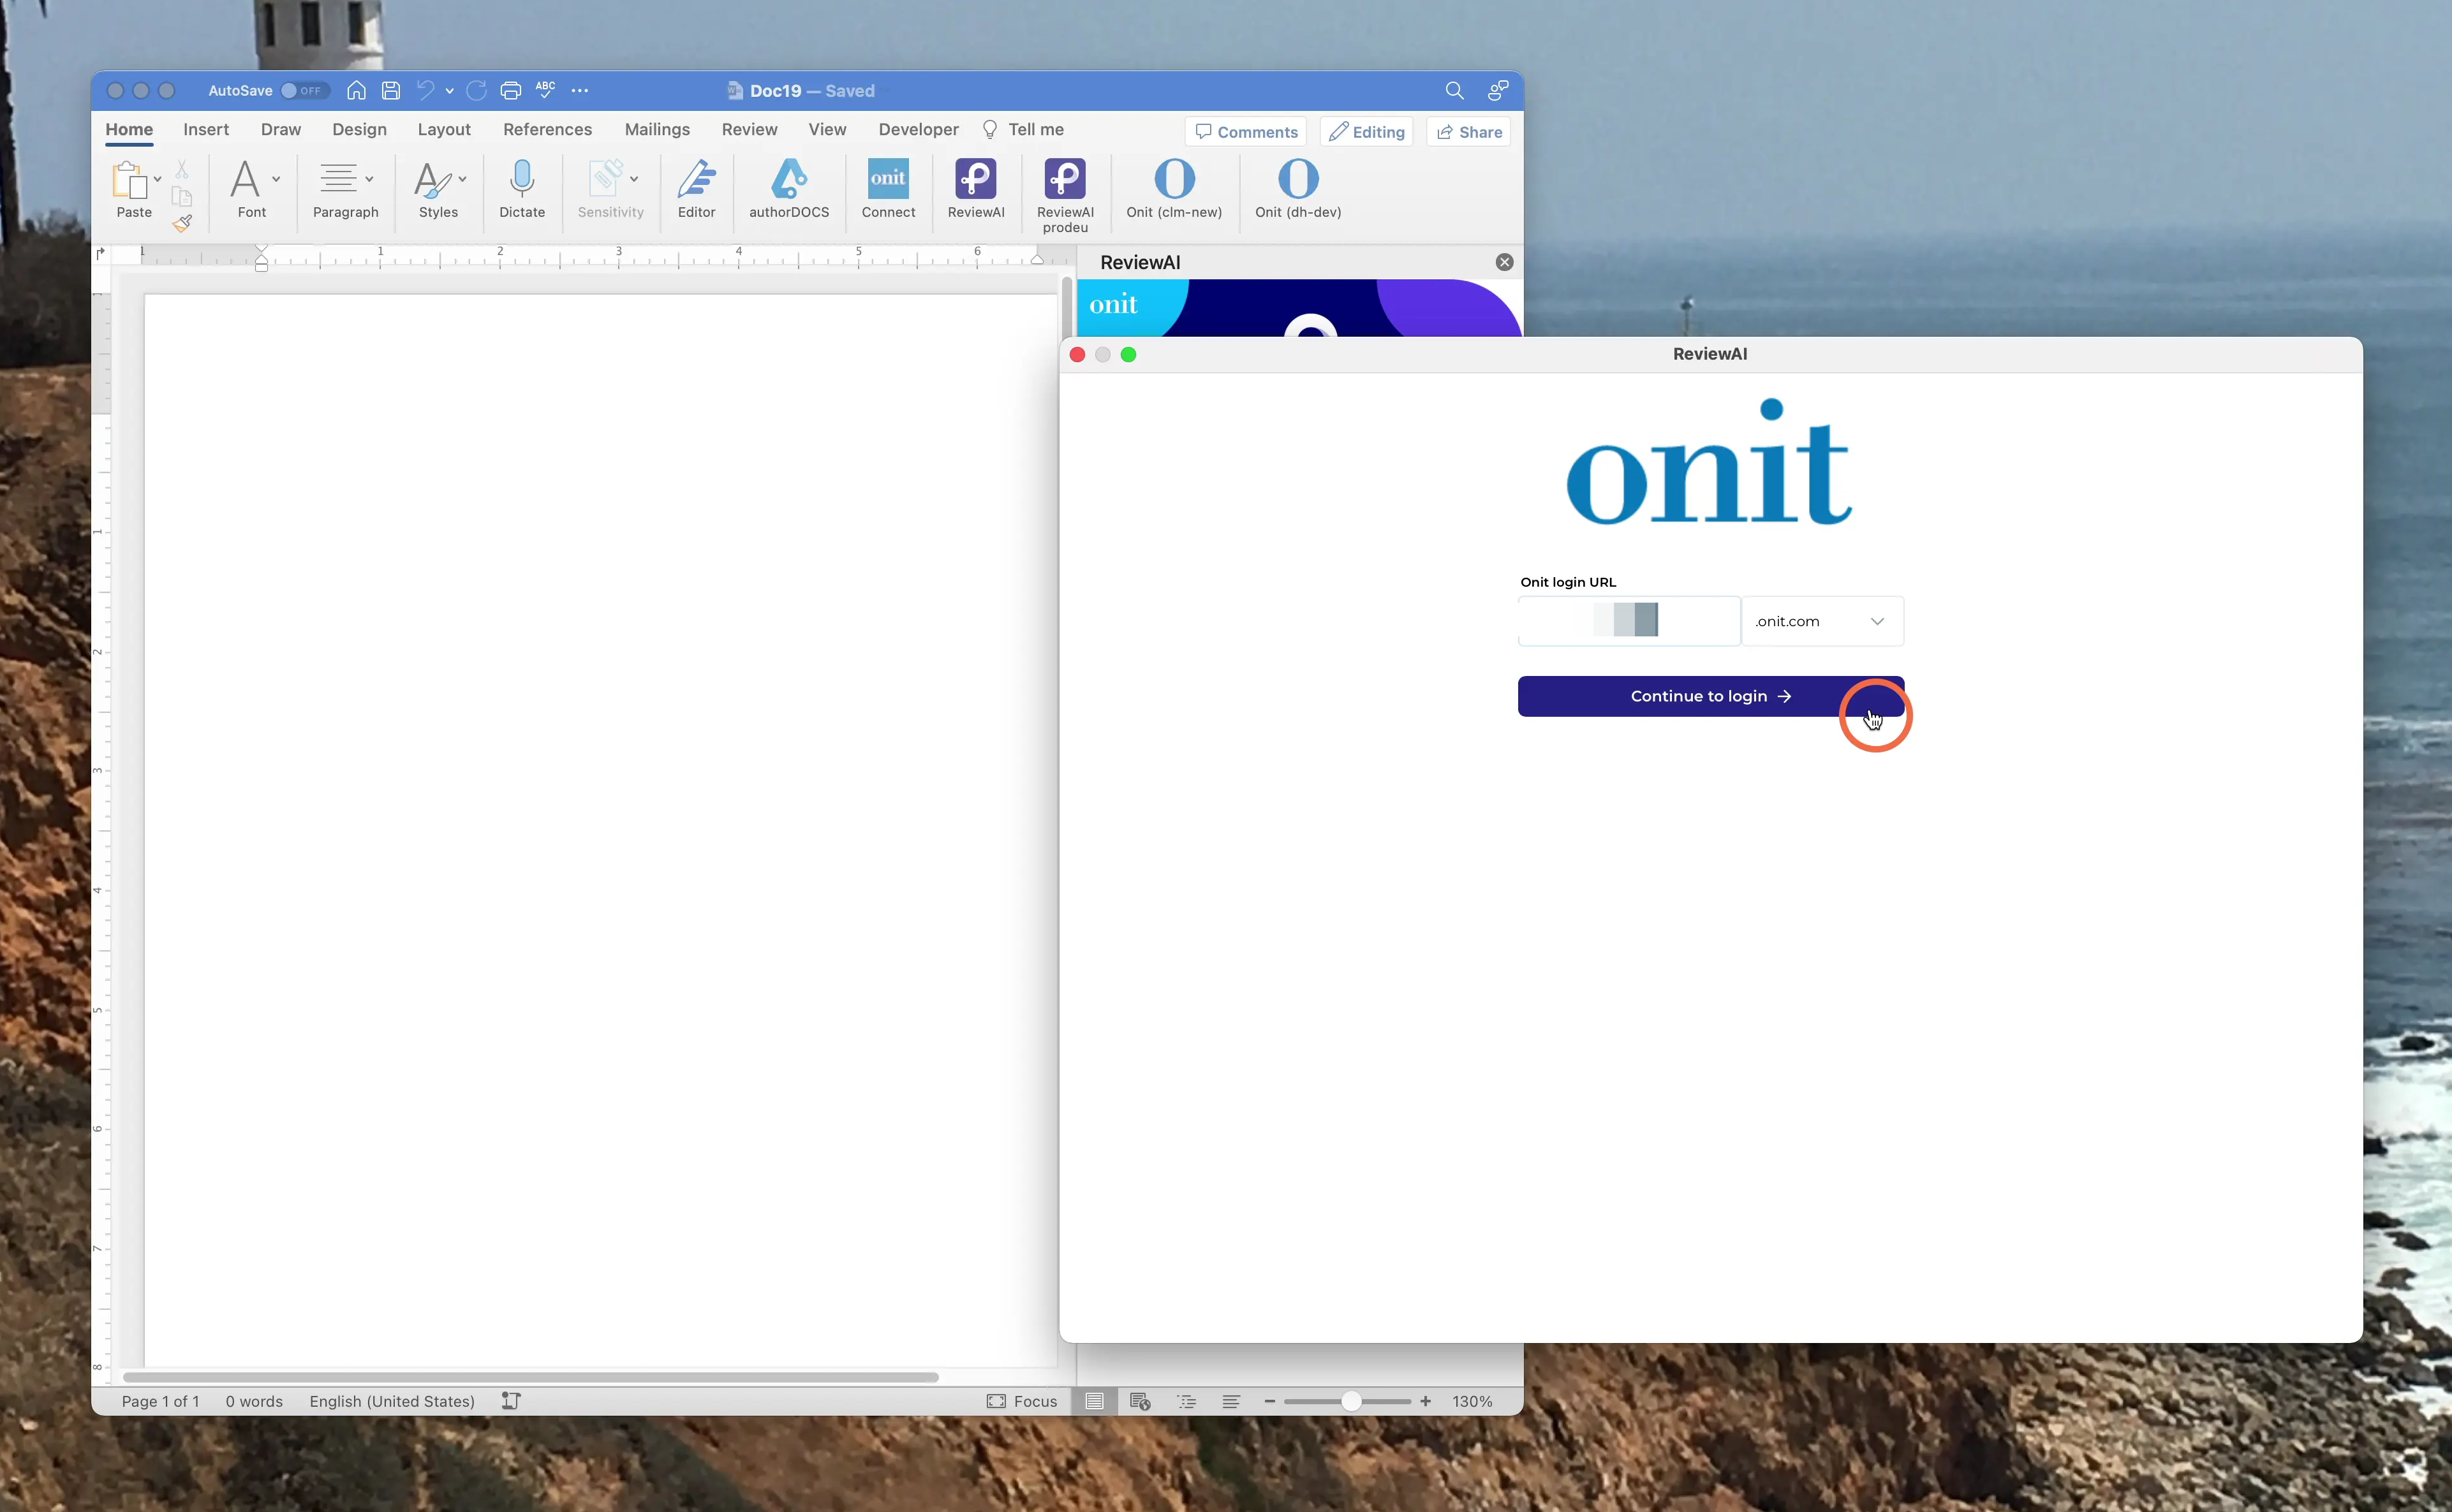Screen dimensions: 2452x1512
Task: Redo the last action
Action: point(477,91)
